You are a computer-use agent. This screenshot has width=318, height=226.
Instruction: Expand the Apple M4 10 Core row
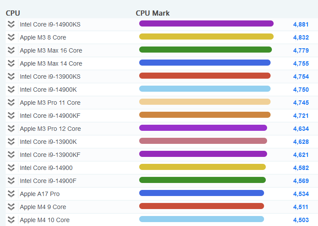point(11,220)
